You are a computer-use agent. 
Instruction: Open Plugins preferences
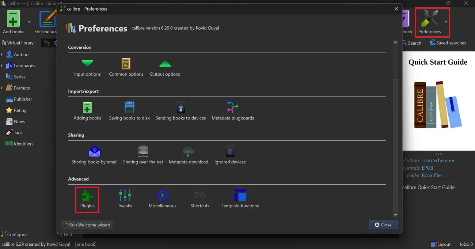tap(87, 199)
